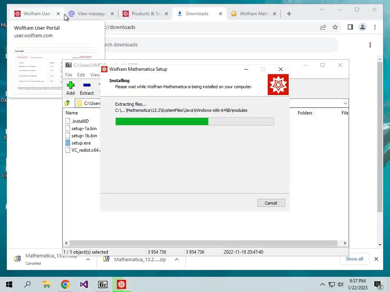Bookmark this page with star icon
This screenshot has width=390, height=292.
(x=335, y=27)
